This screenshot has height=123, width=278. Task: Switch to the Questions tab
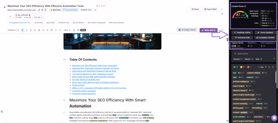(x=252, y=44)
